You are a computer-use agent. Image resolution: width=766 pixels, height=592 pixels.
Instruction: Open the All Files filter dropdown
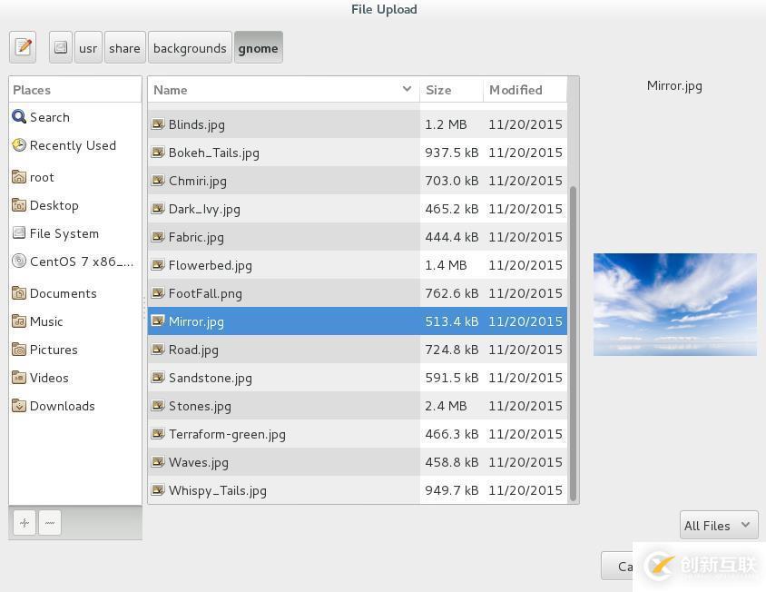point(719,525)
